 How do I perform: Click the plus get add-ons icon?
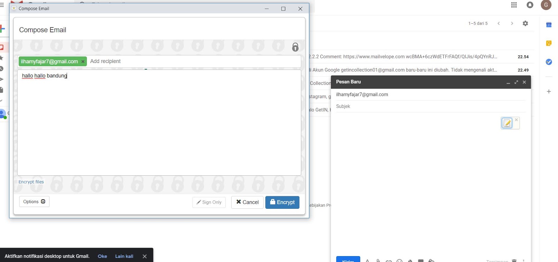pos(549,92)
